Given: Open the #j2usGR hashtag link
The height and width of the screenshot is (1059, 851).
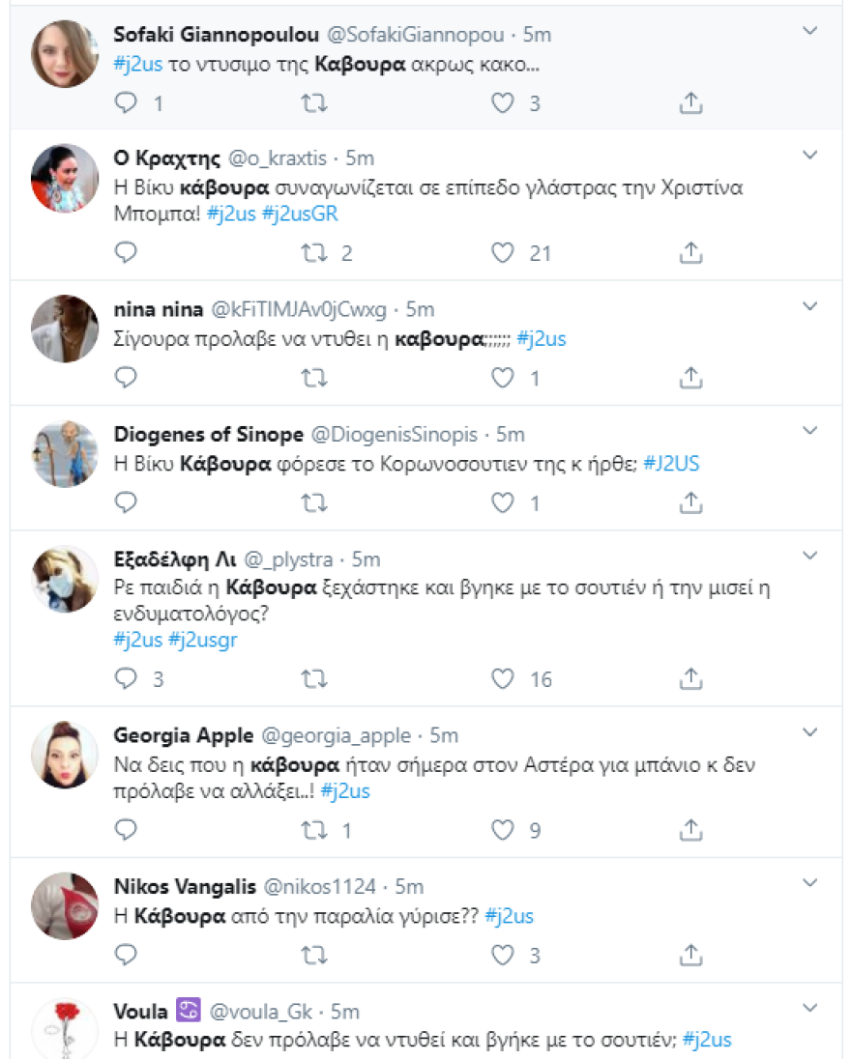Looking at the screenshot, I should pos(300,215).
